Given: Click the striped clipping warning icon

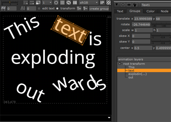Looking at the screenshot, I should pos(108,3).
